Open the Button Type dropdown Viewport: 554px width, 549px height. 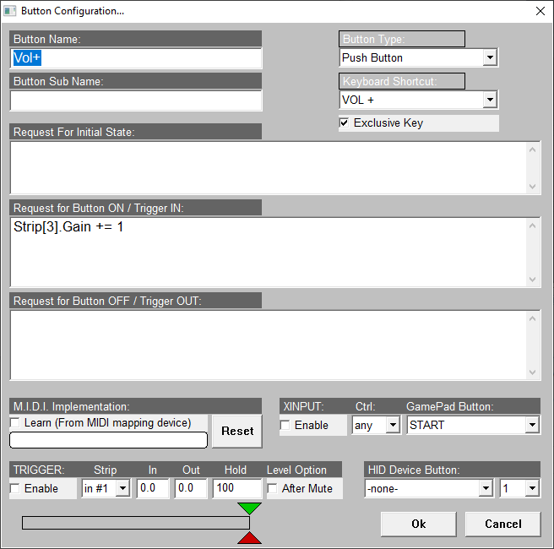(x=490, y=57)
